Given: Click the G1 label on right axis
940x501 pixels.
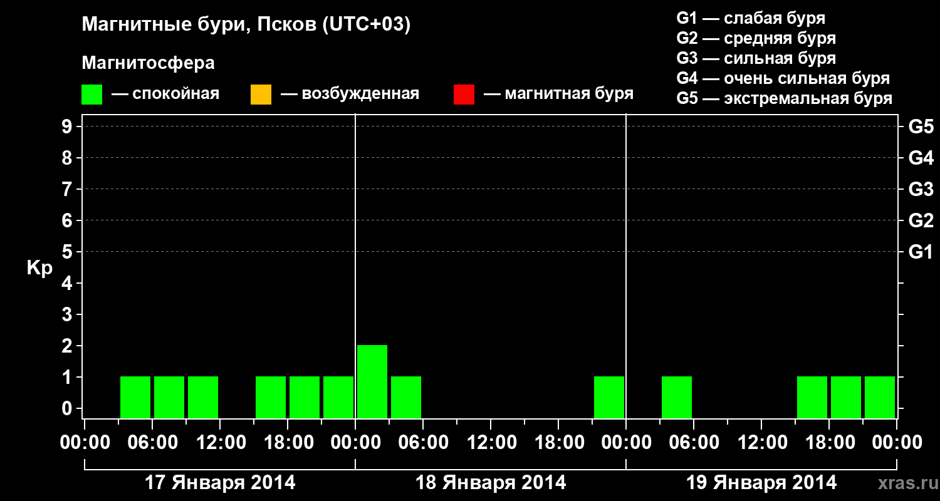Looking at the screenshot, I should (921, 252).
